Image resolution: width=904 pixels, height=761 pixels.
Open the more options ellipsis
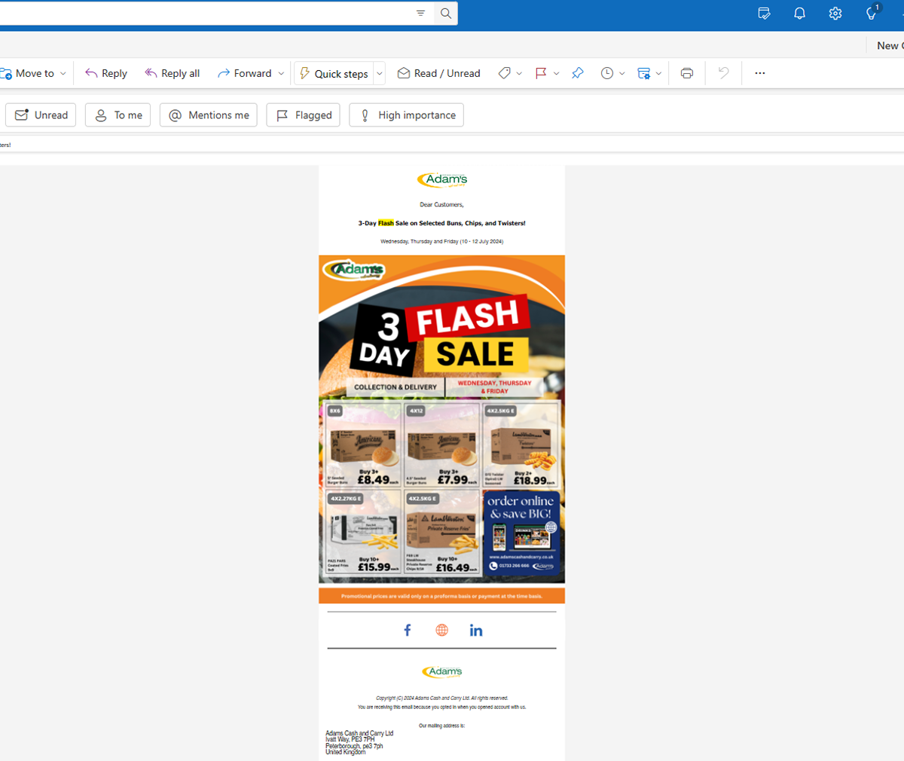point(759,73)
